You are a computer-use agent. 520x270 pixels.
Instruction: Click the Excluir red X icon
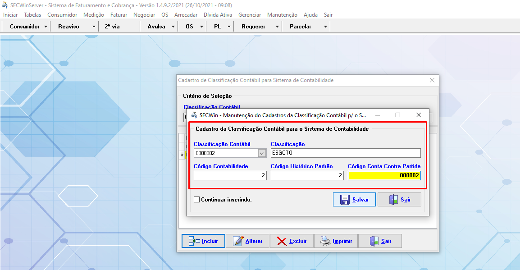tap(282, 241)
